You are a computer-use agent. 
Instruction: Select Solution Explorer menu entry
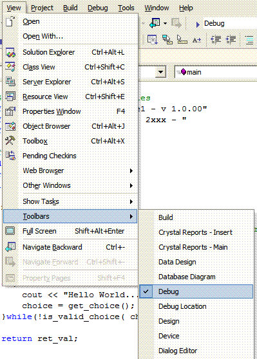[x=70, y=52]
